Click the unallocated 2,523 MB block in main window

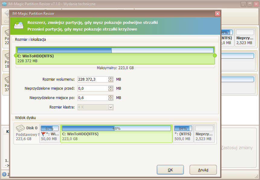245,38
